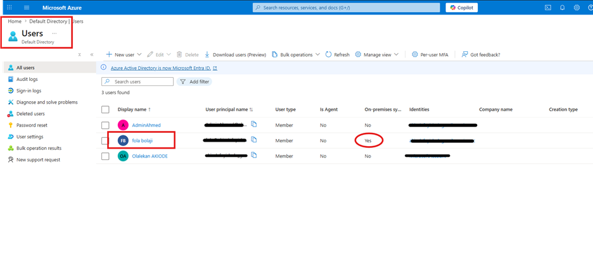Go to Audit logs in sidebar
Image resolution: width=593 pixels, height=258 pixels.
coord(27,79)
